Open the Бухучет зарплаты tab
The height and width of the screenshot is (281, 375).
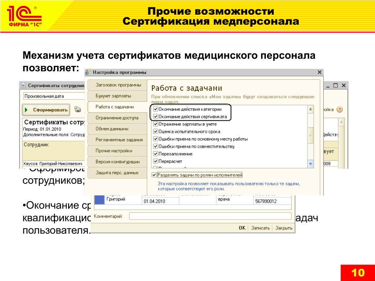[x=118, y=96]
